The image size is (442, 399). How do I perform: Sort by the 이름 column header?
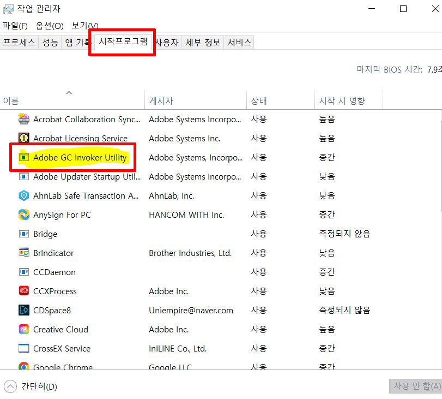(72, 100)
